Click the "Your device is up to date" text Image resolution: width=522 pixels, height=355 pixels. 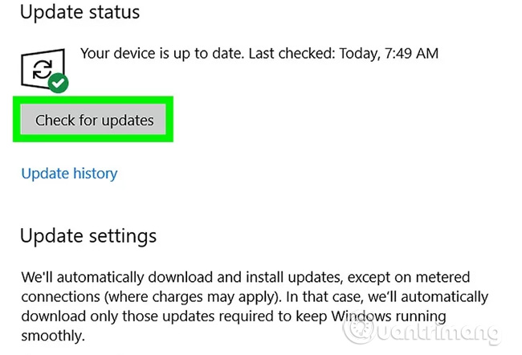162,54
